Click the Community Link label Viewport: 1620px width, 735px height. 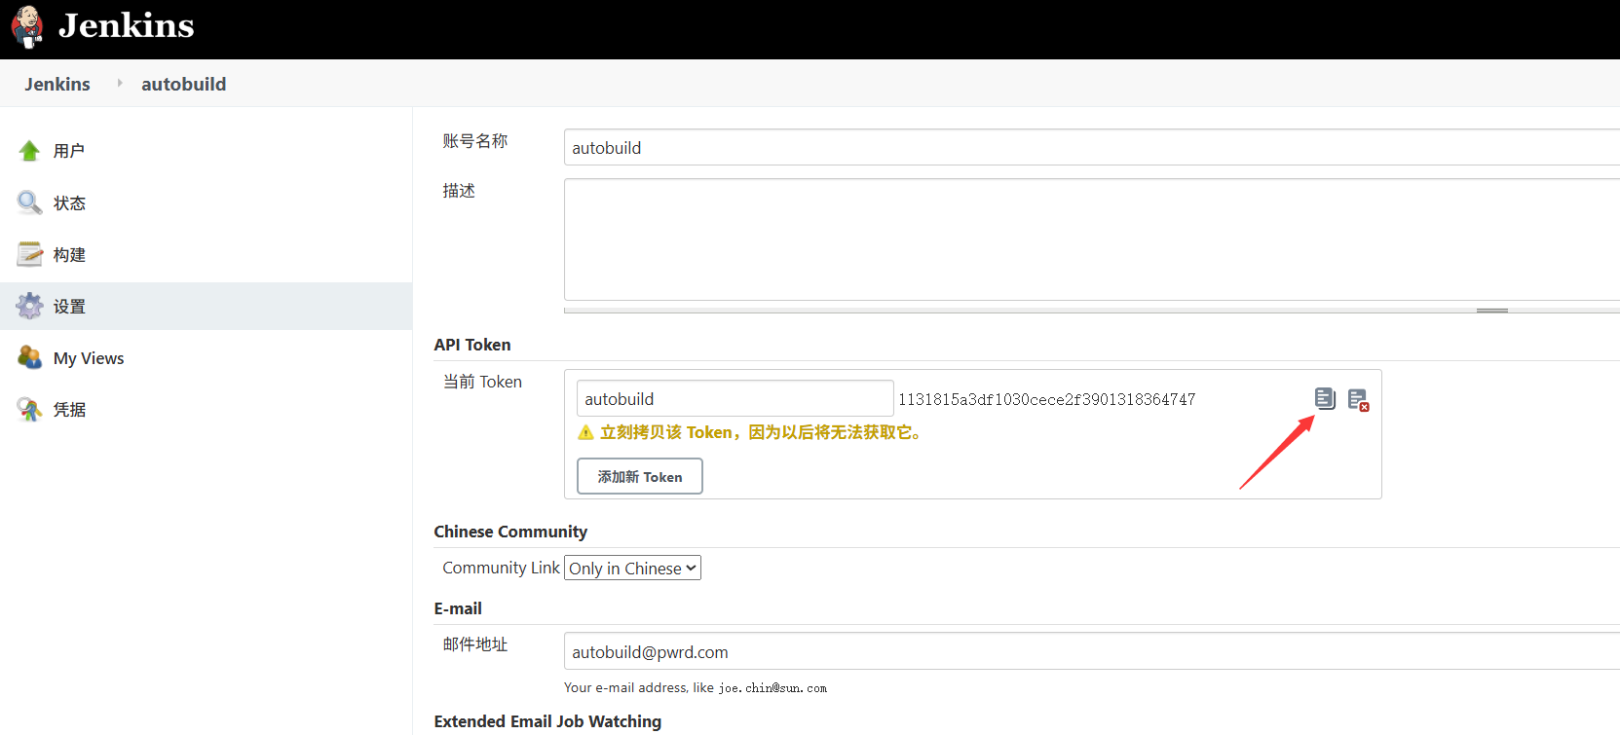click(501, 568)
